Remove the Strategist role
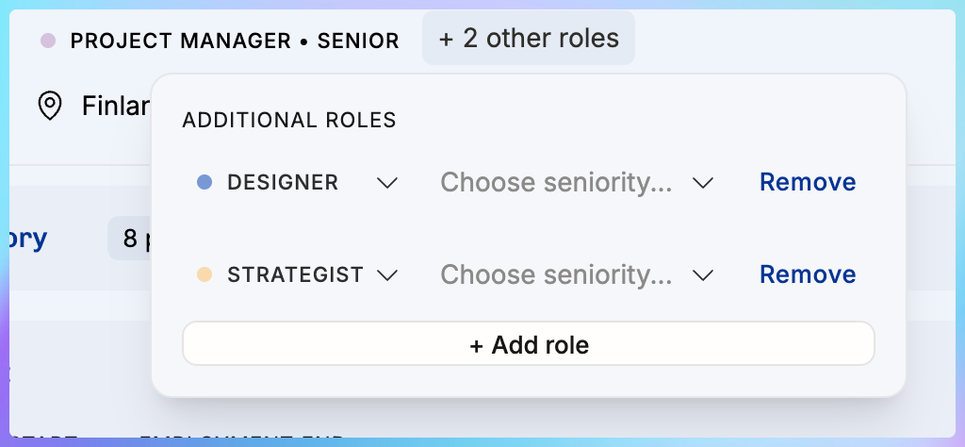The height and width of the screenshot is (447, 965). point(808,274)
